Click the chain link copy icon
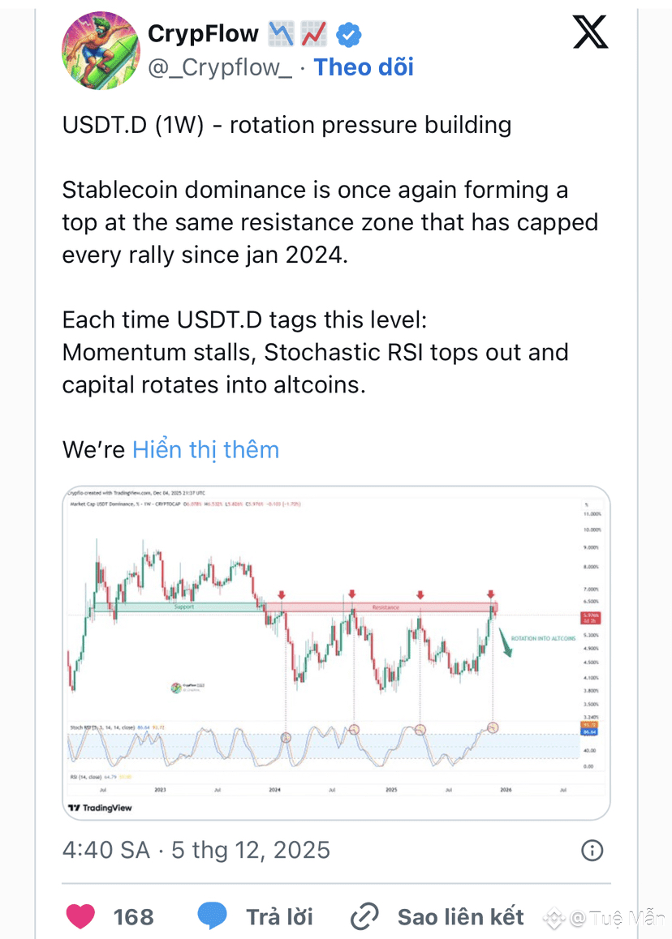Viewport: 672px width, 939px height. pyautogui.click(x=365, y=917)
